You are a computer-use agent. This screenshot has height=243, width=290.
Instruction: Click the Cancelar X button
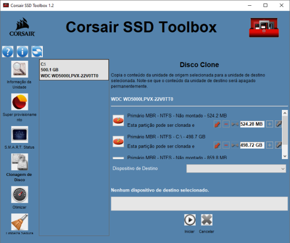(x=207, y=220)
